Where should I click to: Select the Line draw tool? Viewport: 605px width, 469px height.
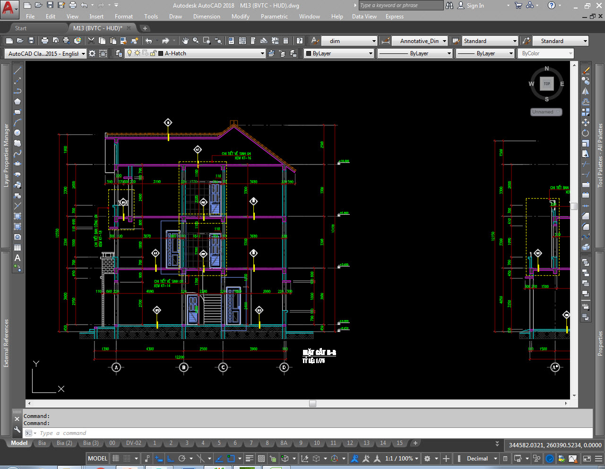17,70
